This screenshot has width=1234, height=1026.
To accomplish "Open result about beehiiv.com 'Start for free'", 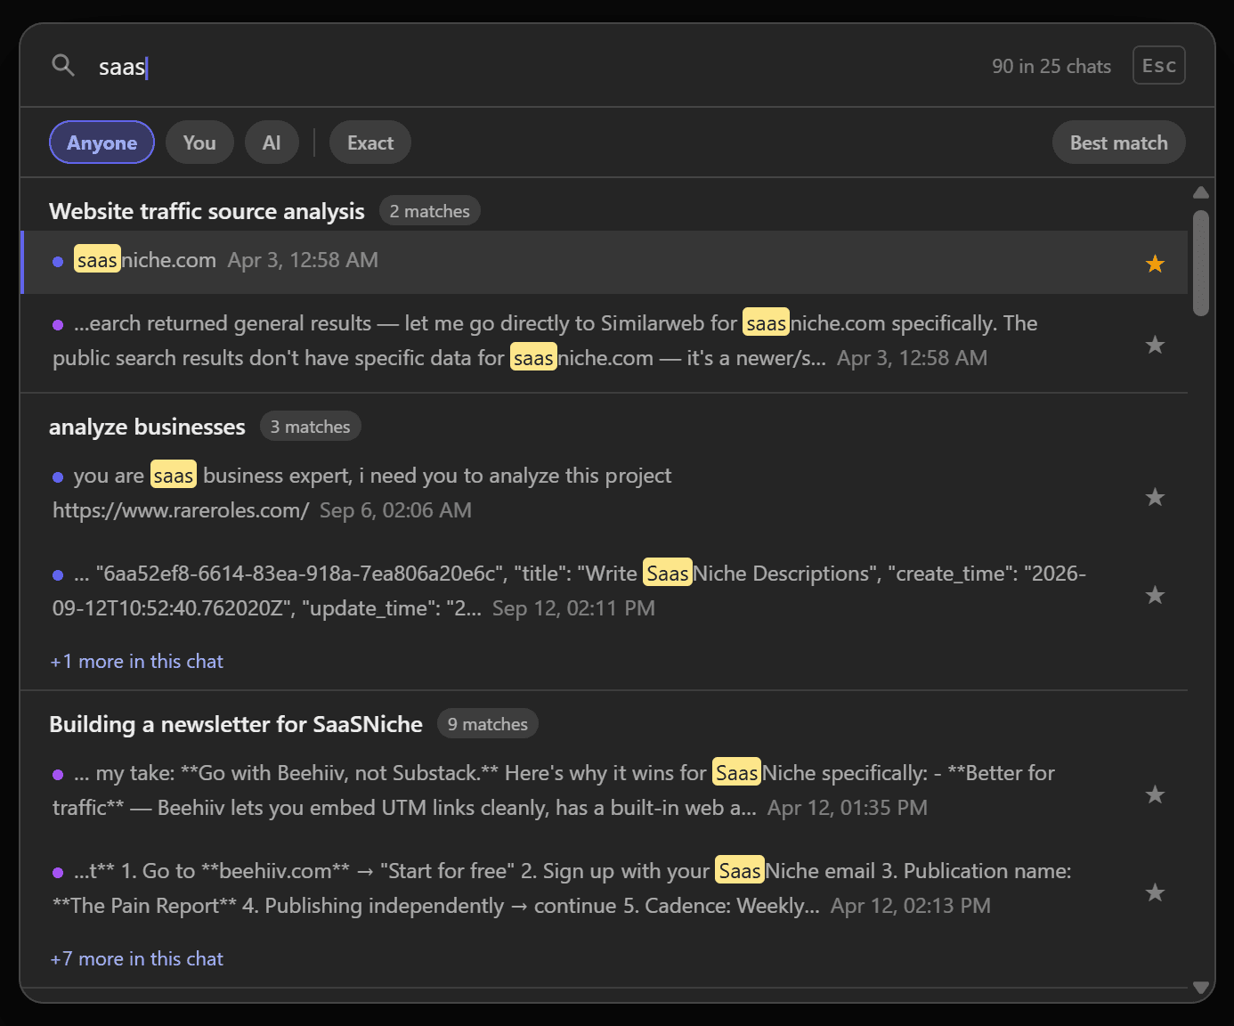I will (x=605, y=889).
